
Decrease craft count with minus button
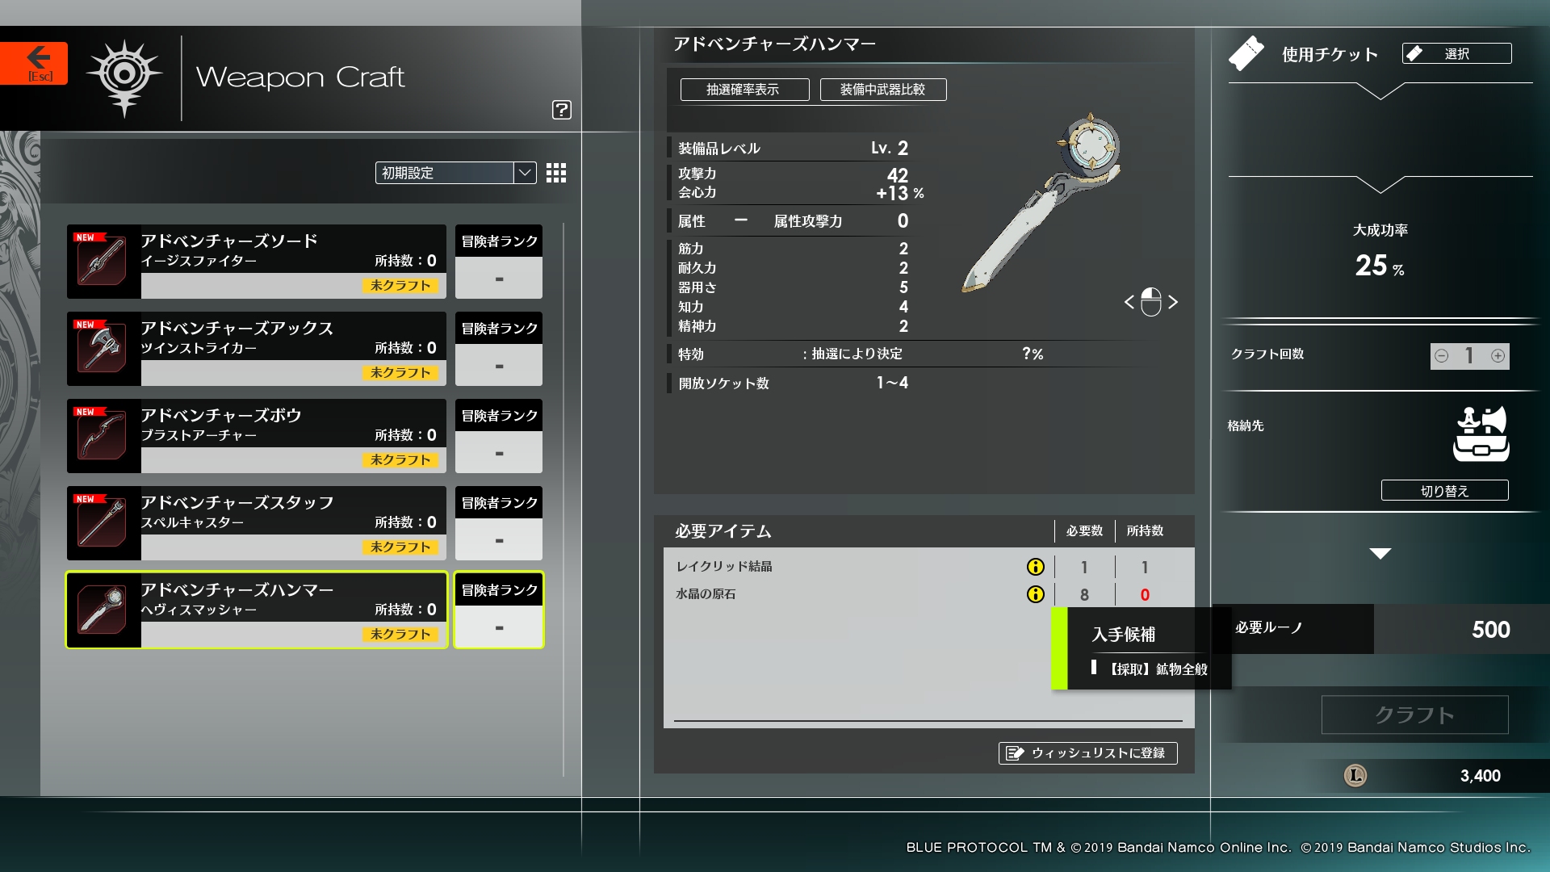[1442, 356]
